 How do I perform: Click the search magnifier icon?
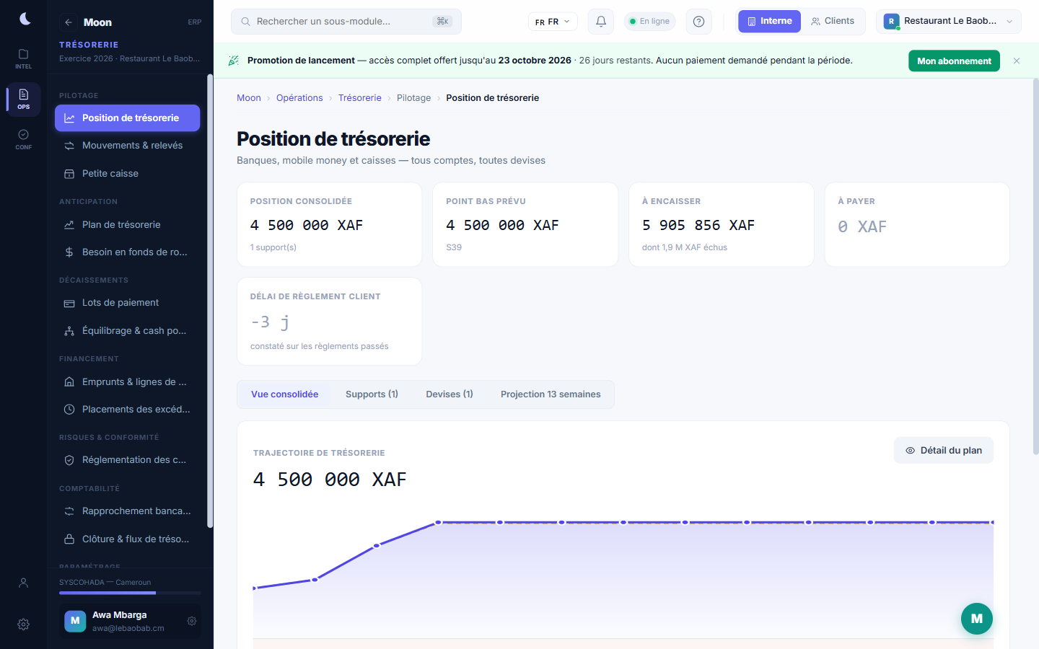click(x=245, y=22)
